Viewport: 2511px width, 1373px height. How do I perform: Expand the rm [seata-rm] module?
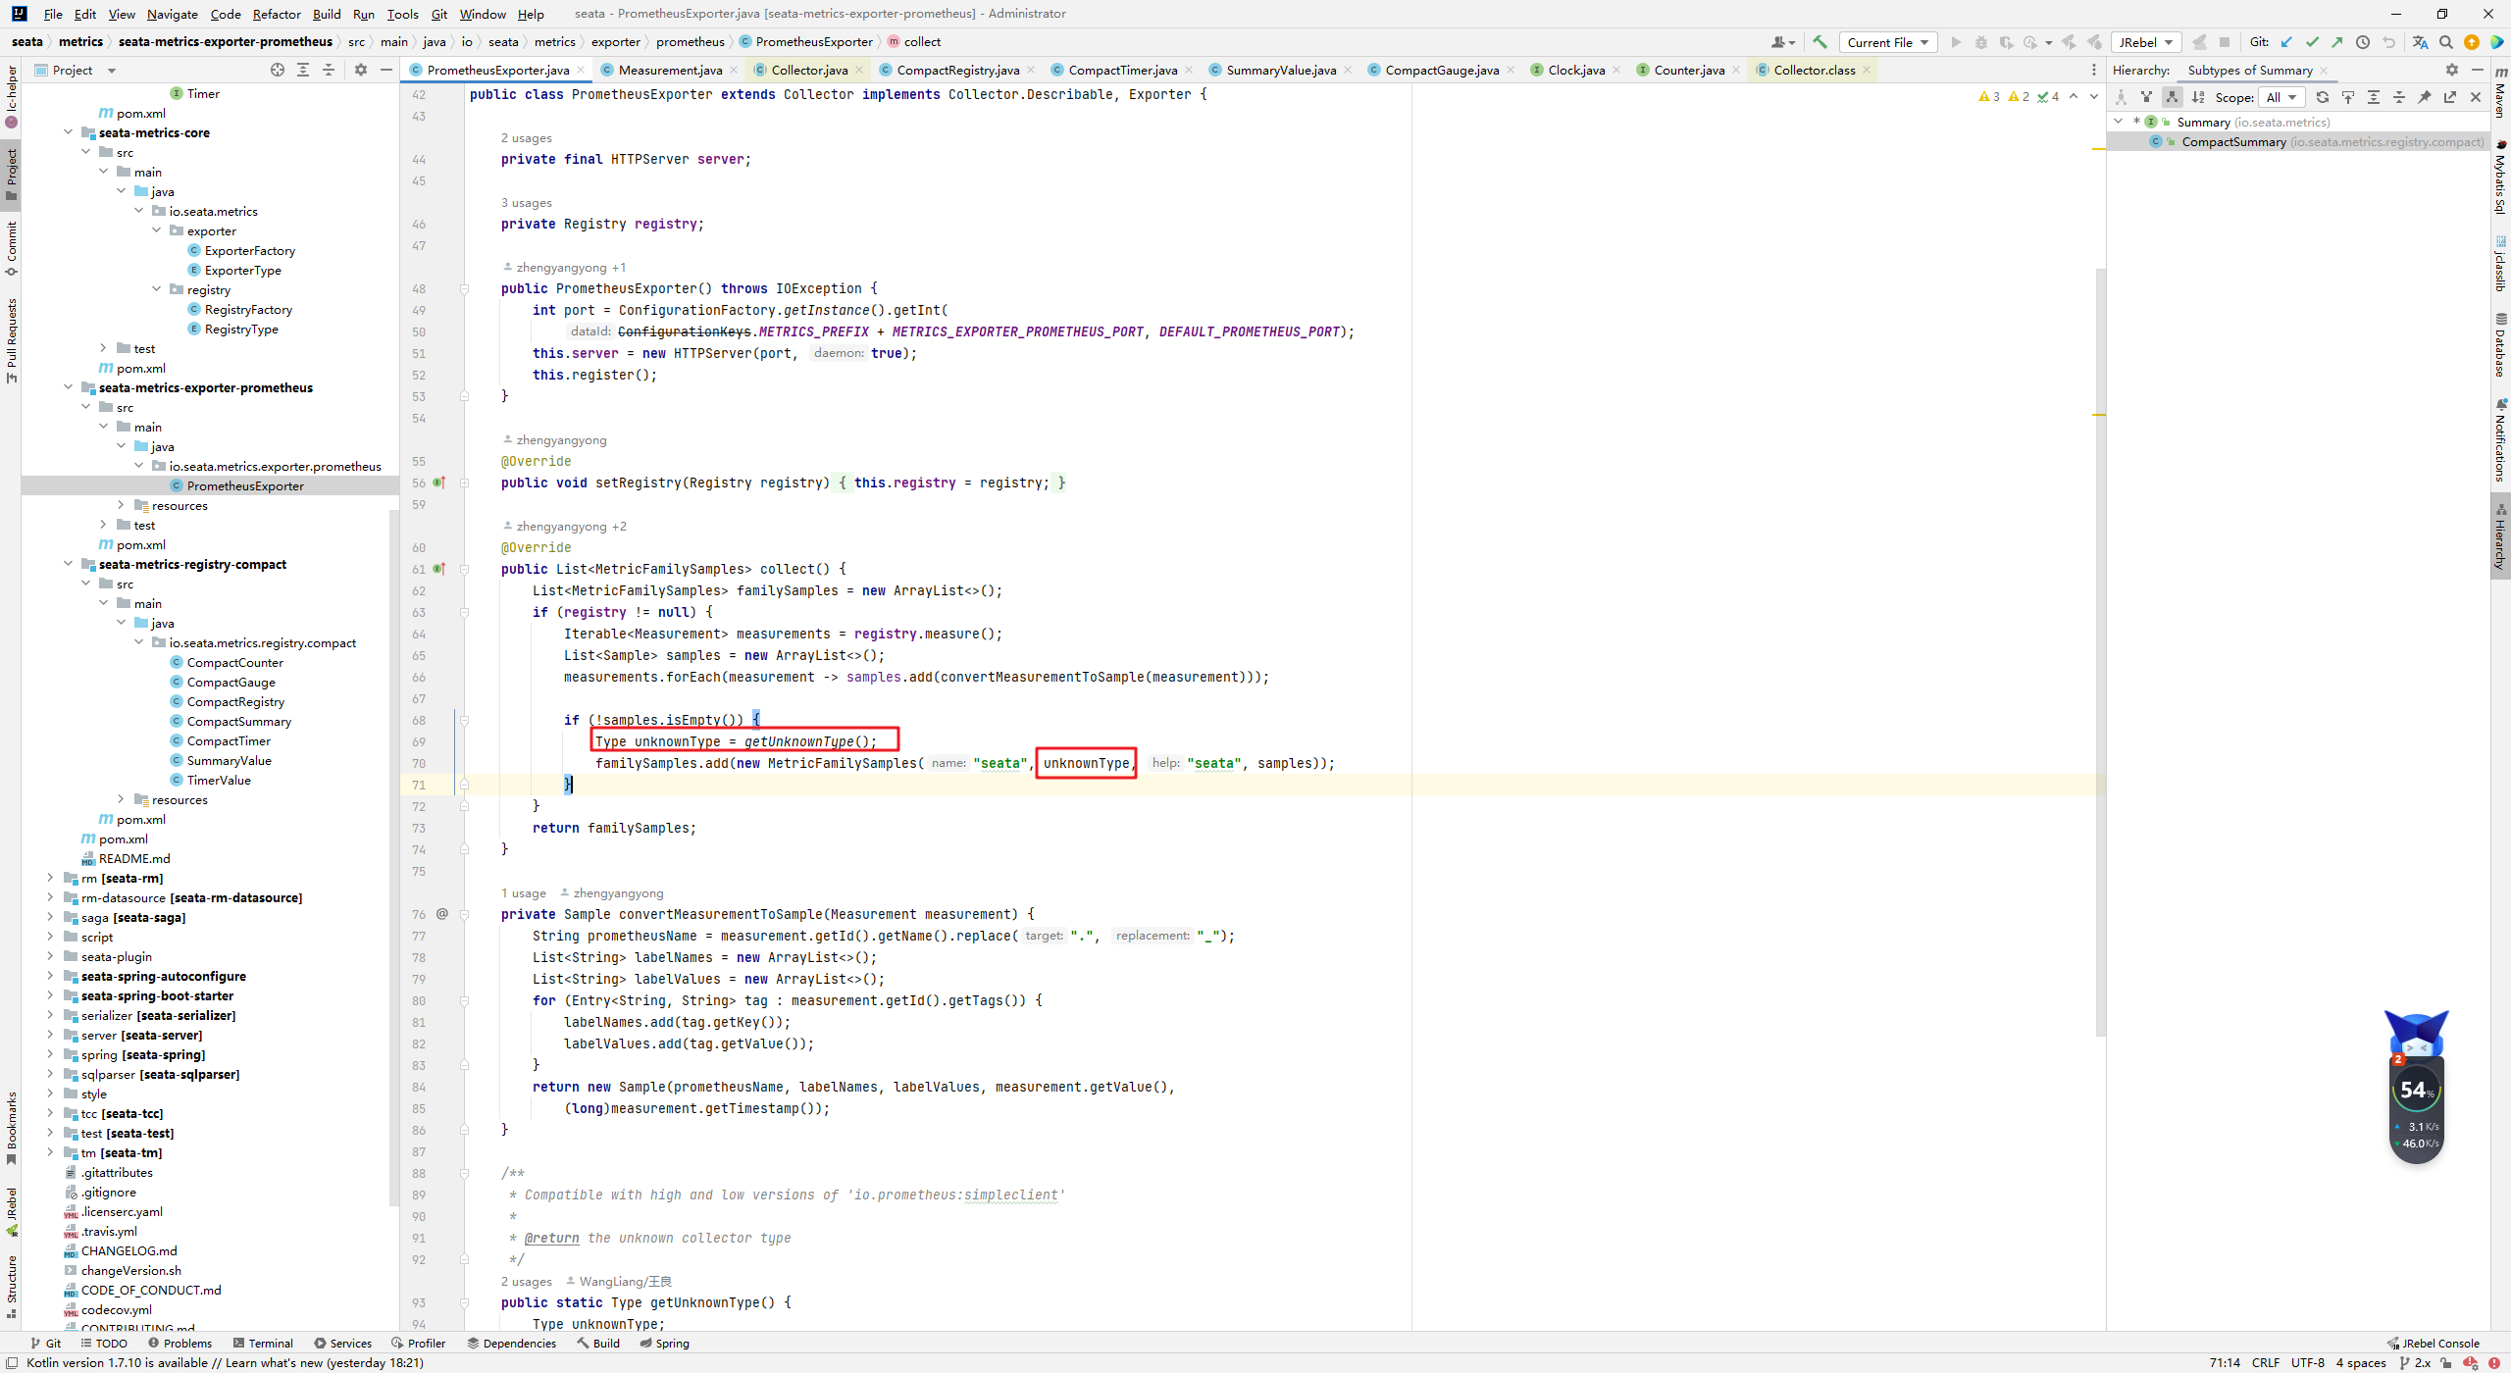50,878
